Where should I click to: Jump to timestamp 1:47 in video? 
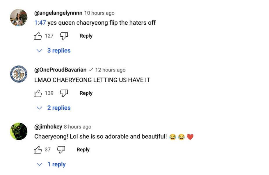(40, 23)
